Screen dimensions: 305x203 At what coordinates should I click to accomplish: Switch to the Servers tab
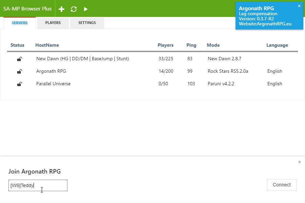coord(20,23)
